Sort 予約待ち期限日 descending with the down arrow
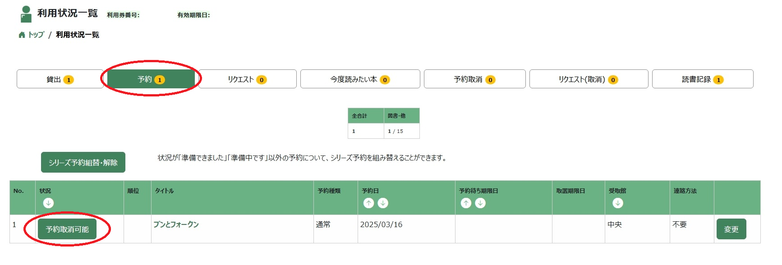782x265 pixels. pos(480,203)
